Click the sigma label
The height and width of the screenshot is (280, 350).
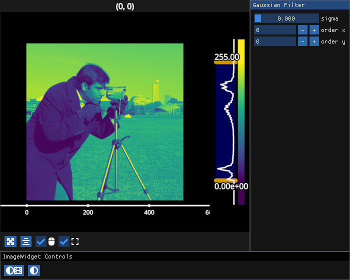[329, 18]
